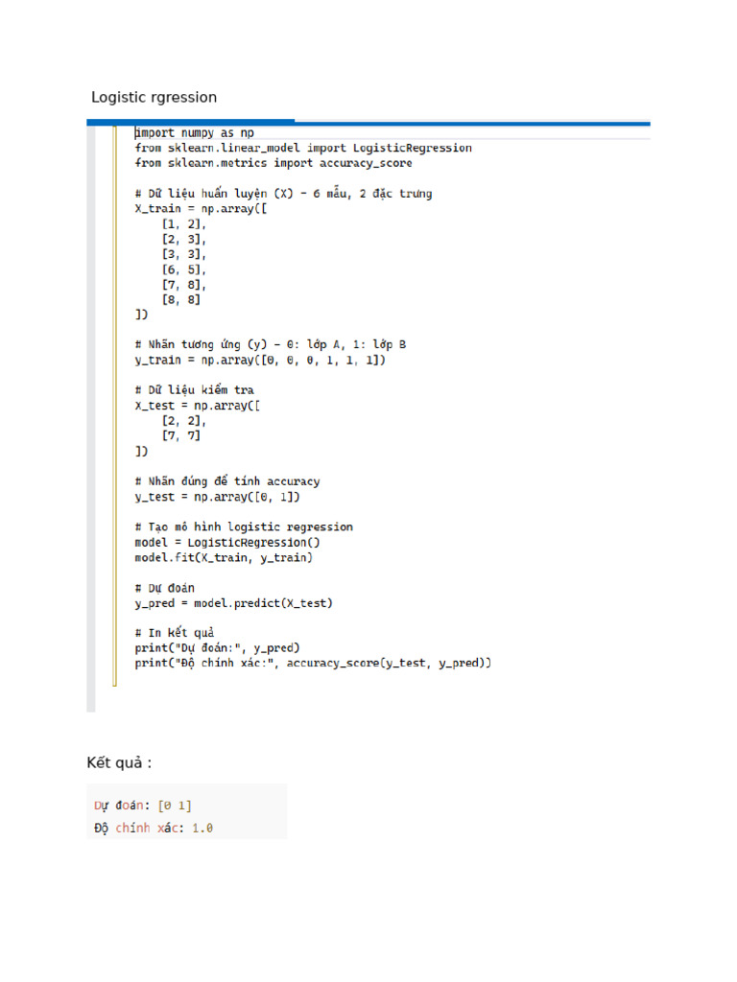This screenshot has width=737, height=982.
Task: Click the gray editor gutter margin
Action: pyautogui.click(x=91, y=418)
